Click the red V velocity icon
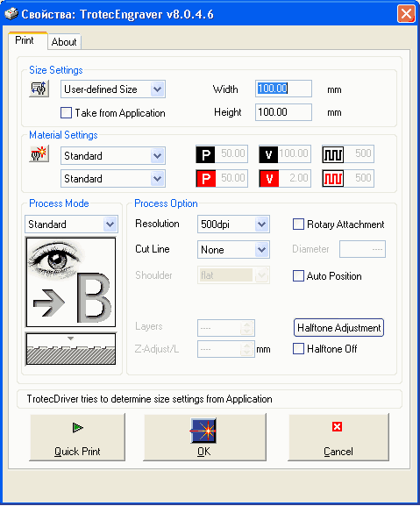The height and width of the screenshot is (506, 420). 268,178
